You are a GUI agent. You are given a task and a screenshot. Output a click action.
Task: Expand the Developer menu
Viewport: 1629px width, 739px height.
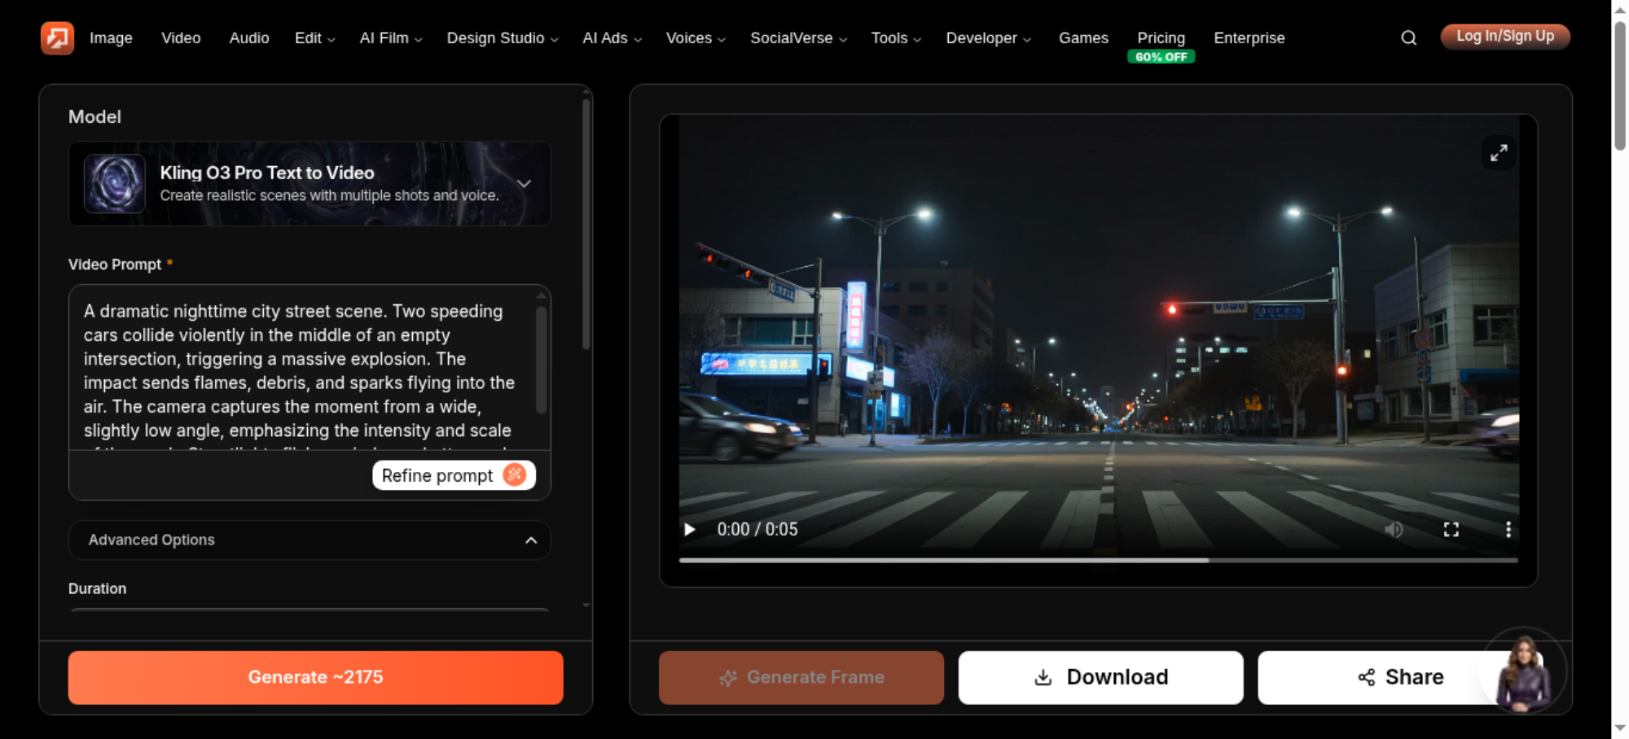click(x=988, y=38)
